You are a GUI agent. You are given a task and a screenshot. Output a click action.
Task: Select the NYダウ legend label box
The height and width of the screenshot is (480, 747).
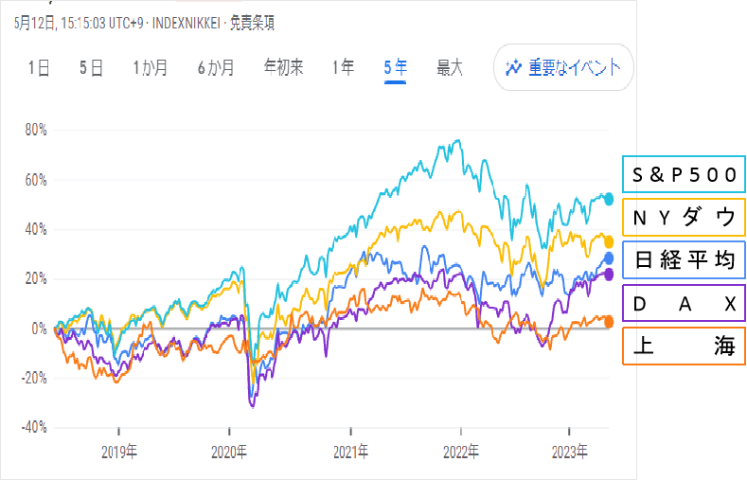pyautogui.click(x=684, y=217)
